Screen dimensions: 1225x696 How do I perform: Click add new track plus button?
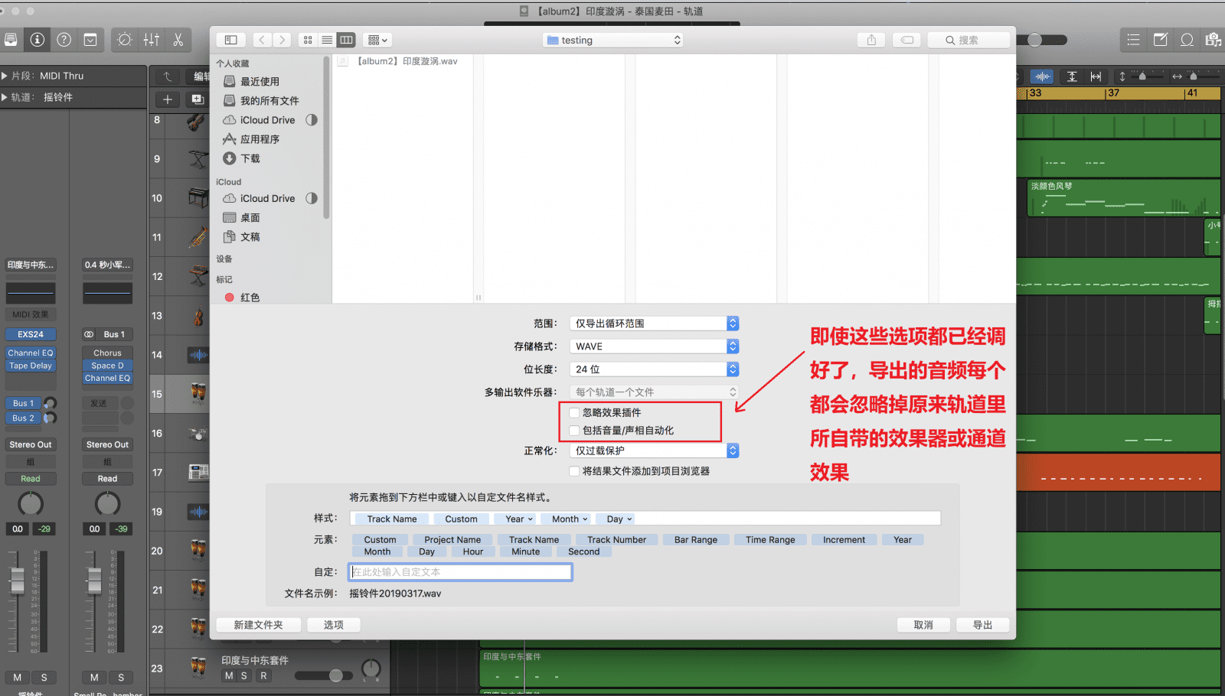(x=168, y=99)
